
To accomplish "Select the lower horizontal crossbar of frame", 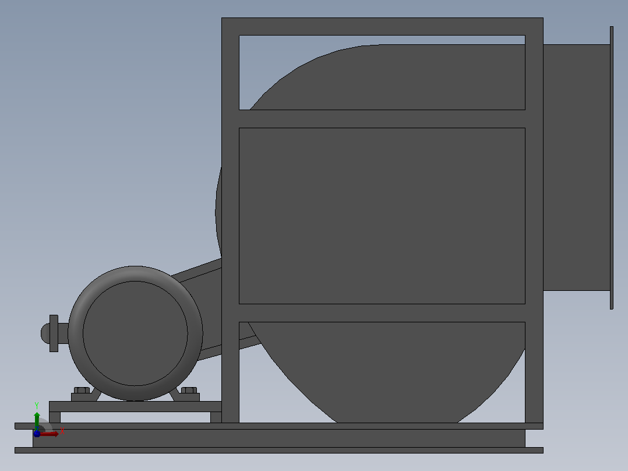I will pyautogui.click(x=382, y=312).
